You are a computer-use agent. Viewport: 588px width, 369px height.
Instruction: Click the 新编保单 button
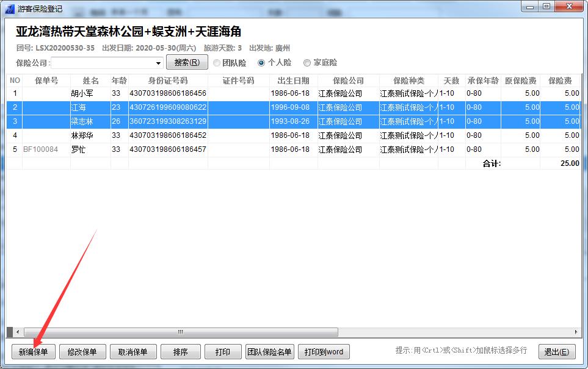[x=34, y=352]
